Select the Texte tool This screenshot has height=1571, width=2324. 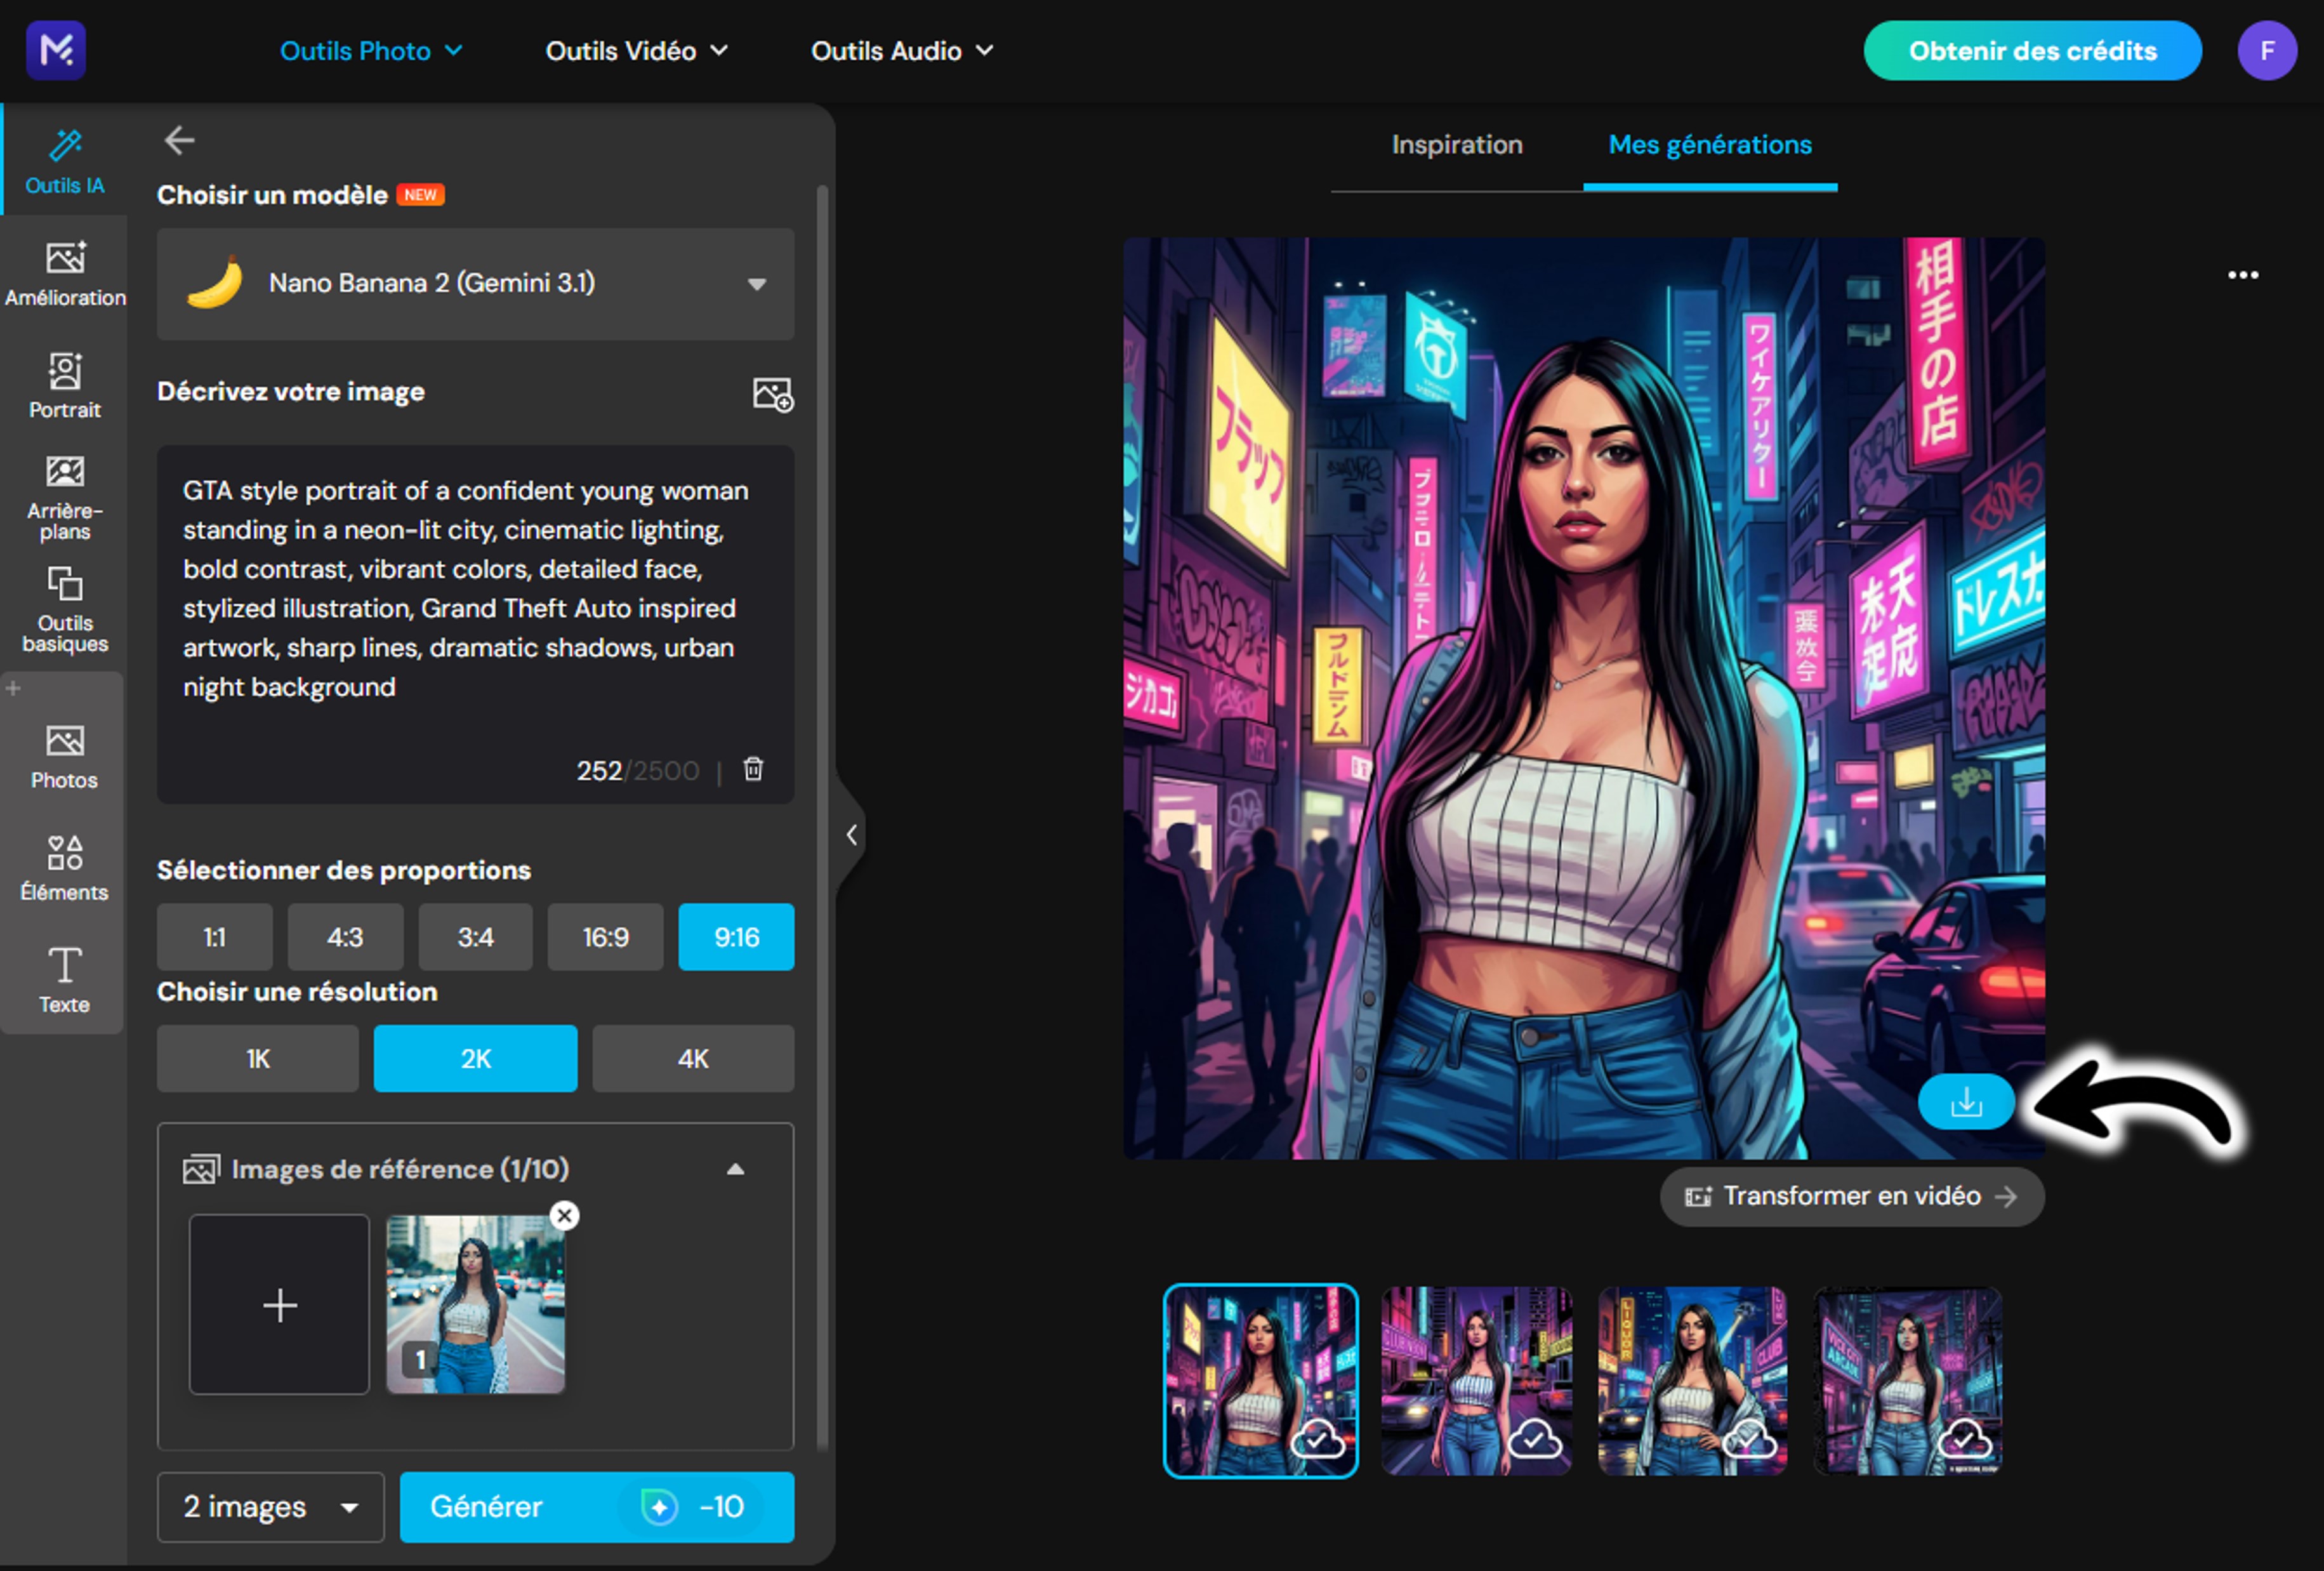[x=64, y=980]
